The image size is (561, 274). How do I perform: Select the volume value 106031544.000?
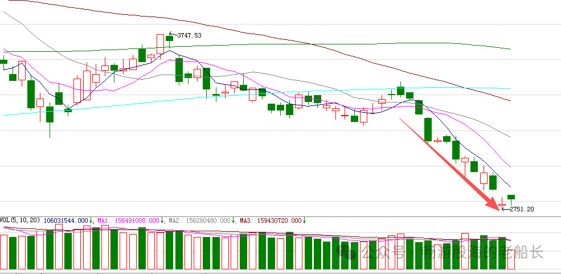click(66, 220)
